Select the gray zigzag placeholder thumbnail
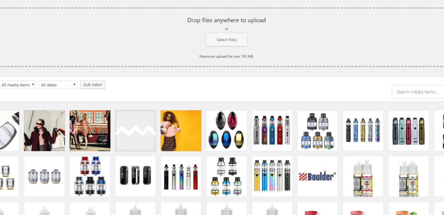444x215 pixels. pyautogui.click(x=135, y=130)
